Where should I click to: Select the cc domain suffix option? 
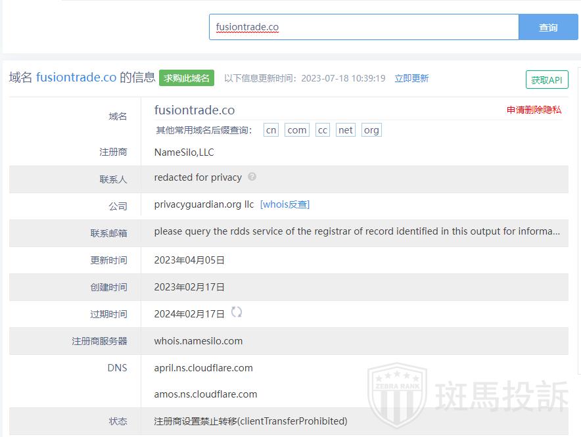[x=322, y=130]
